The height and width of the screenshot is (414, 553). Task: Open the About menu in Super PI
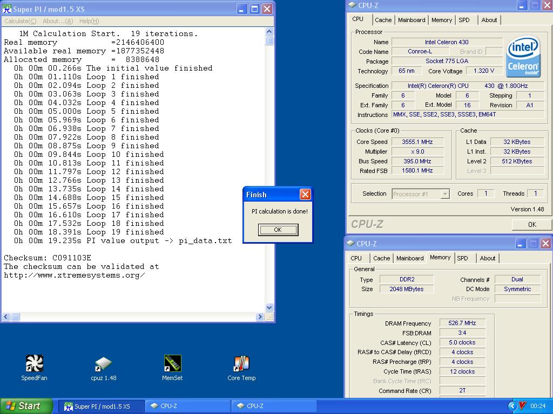pyautogui.click(x=58, y=21)
